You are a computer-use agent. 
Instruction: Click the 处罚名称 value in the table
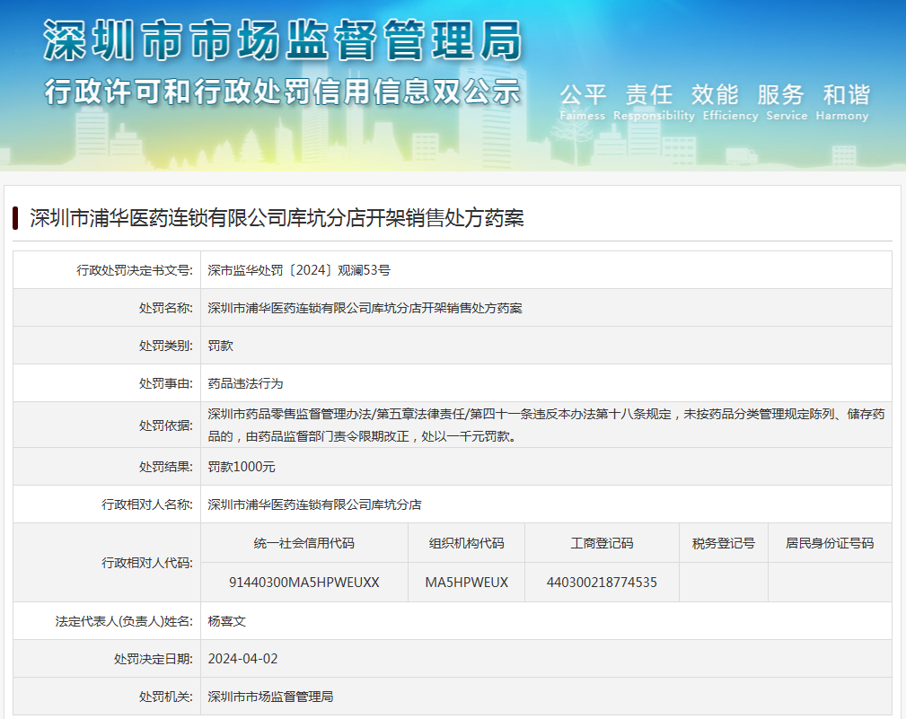(365, 308)
